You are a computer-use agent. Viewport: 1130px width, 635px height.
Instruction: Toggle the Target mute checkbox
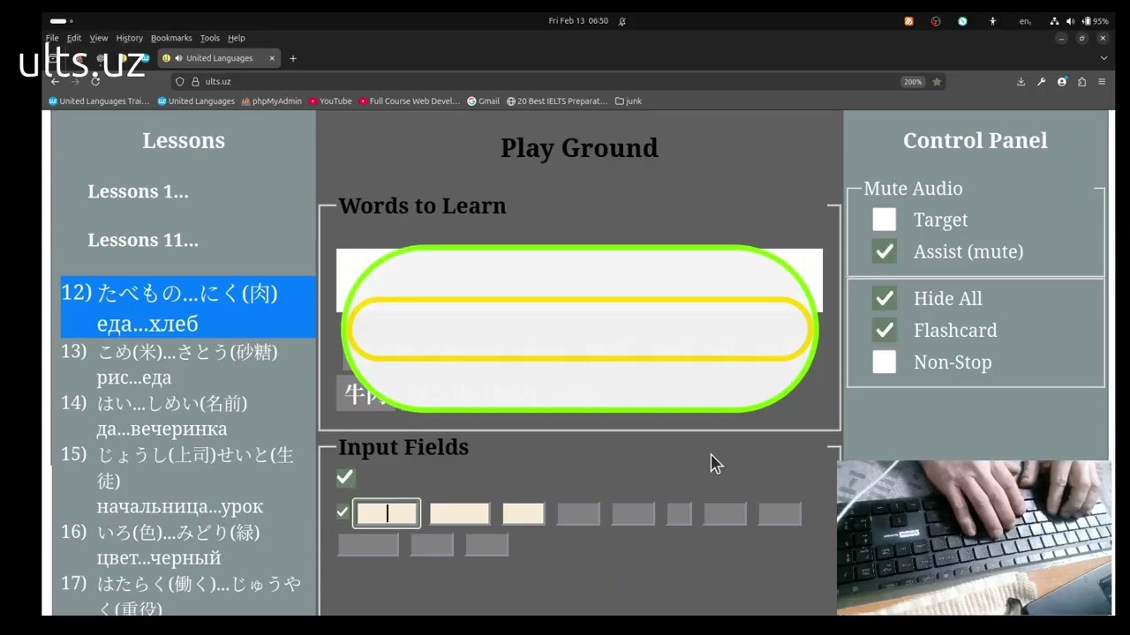pos(884,220)
